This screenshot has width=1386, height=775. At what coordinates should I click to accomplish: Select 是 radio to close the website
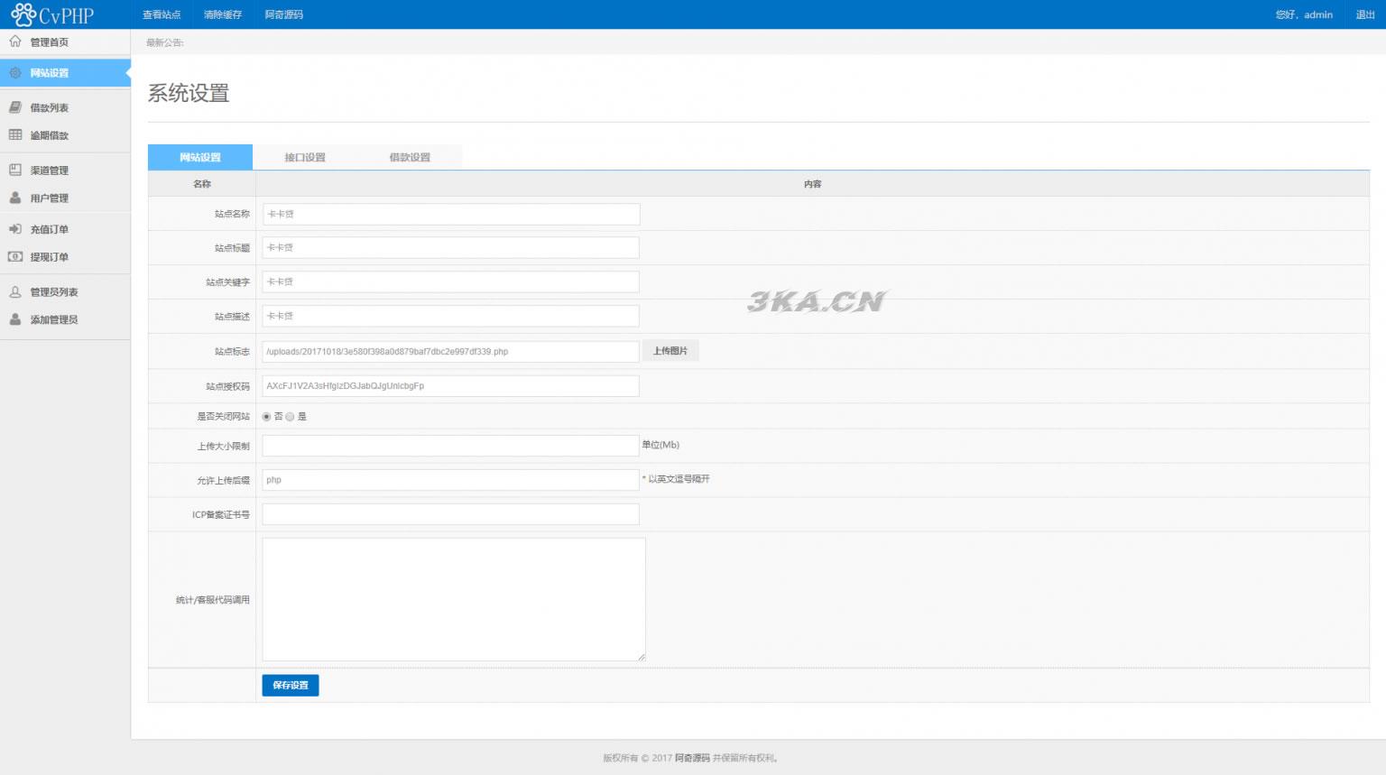pos(290,417)
